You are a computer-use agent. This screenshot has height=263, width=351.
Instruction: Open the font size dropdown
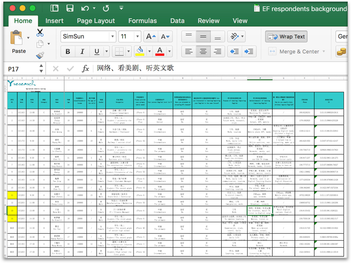137,36
